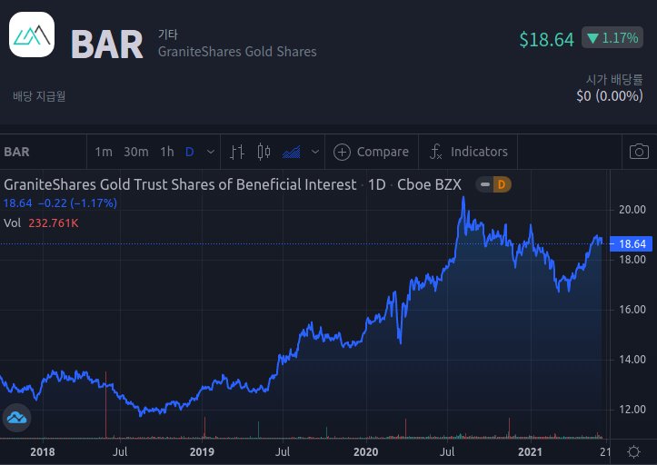Open chart settings gear icon

click(633, 451)
